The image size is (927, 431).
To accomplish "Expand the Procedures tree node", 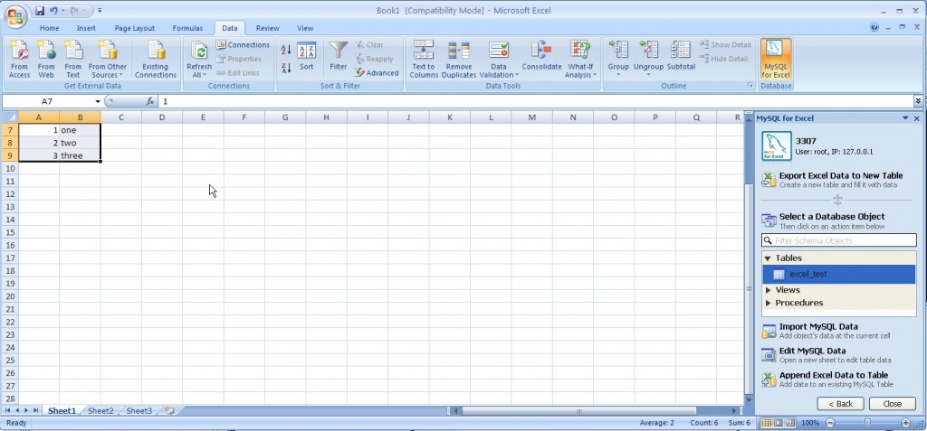I will [768, 303].
